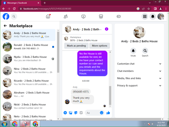Click chat messages vertical scrollbar

[x=110, y=96]
